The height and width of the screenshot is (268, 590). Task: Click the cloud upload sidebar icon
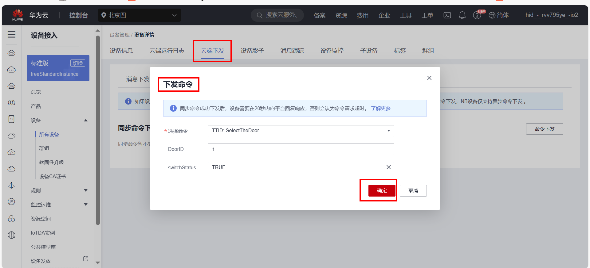pos(11,152)
